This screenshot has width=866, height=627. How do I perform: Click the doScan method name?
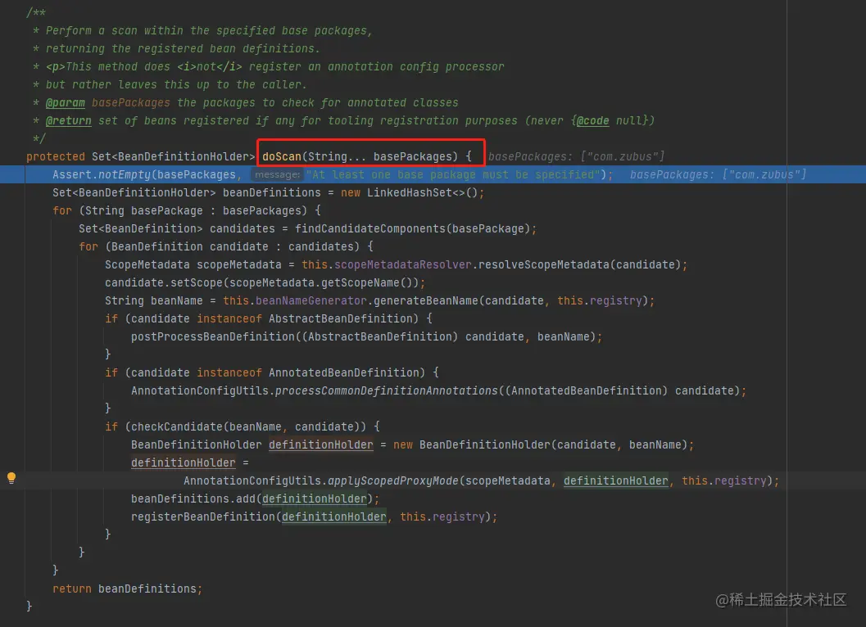282,157
